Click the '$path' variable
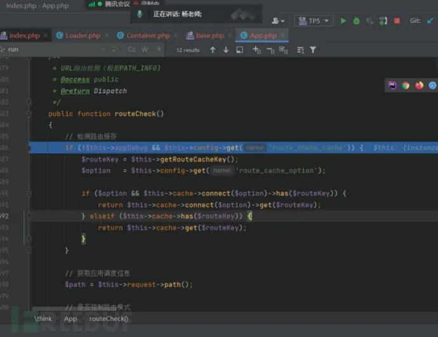Screen dimensions: 438x337 click(75, 284)
